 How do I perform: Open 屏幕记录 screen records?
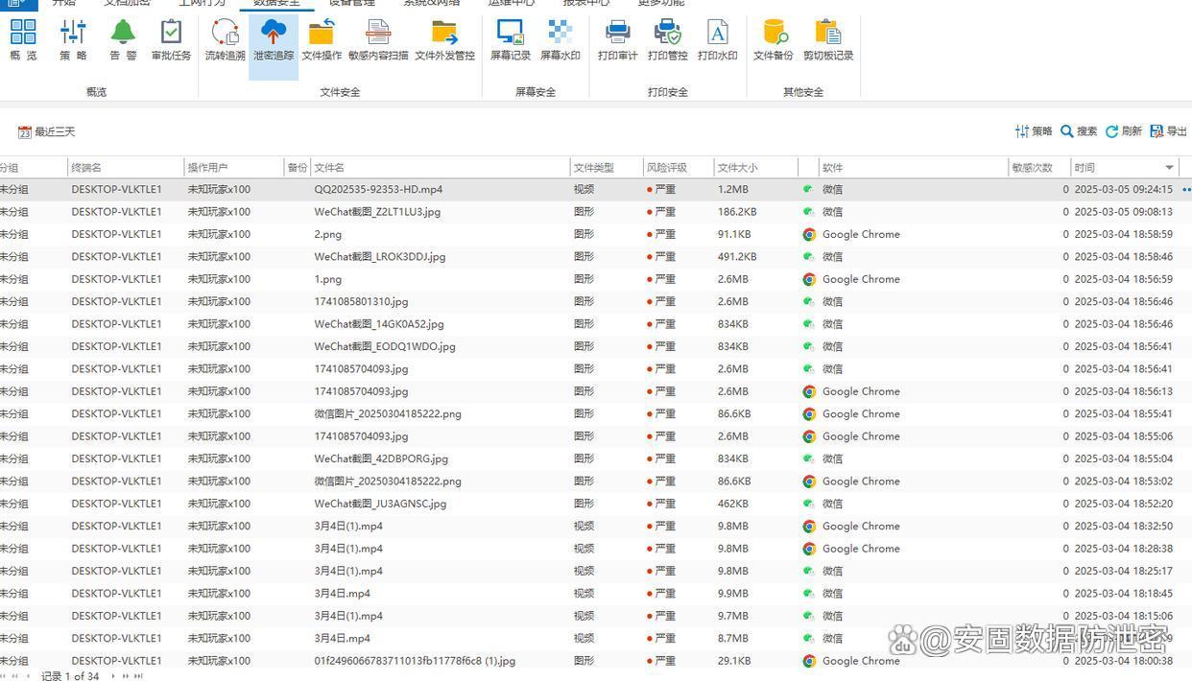point(510,39)
